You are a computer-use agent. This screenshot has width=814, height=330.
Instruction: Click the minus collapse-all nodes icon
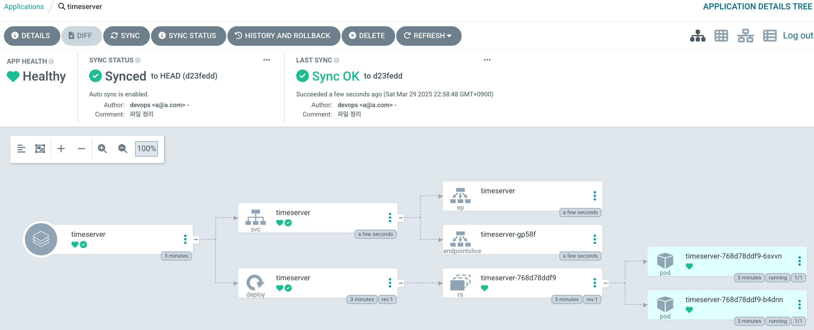pos(81,148)
